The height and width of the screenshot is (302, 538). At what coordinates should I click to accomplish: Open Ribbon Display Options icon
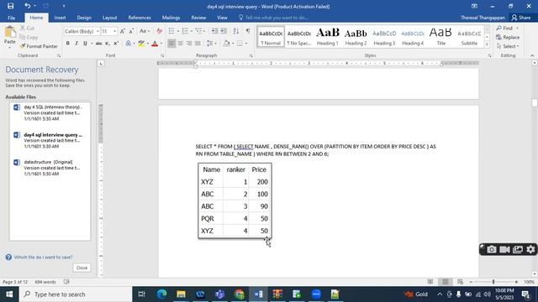coord(474,6)
